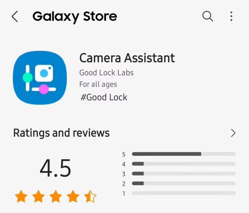This screenshot has height=213, width=249.
Task: Tap the Camera Assistant app icon
Action: point(40,78)
